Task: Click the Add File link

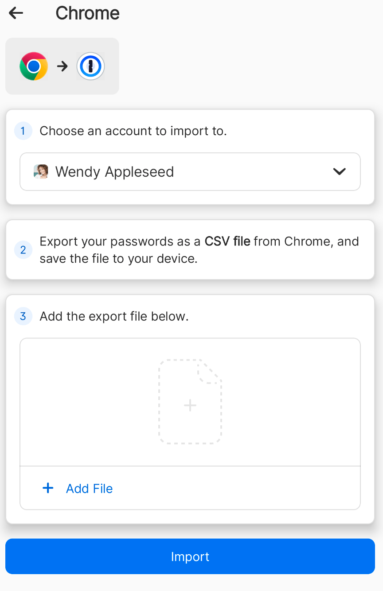Action: coord(89,489)
